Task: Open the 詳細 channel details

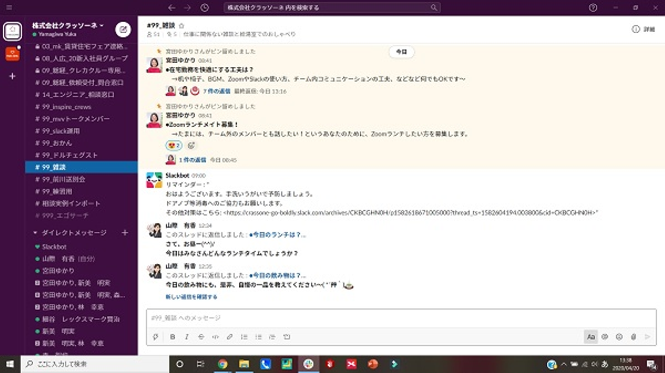Action: pos(643,29)
